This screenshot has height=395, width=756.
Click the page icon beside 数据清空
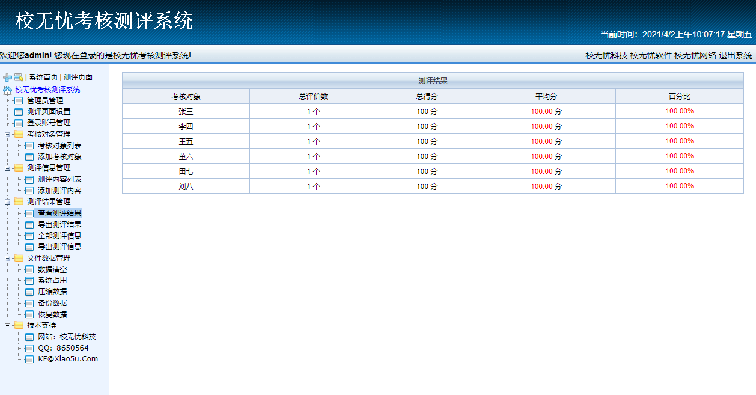point(29,270)
